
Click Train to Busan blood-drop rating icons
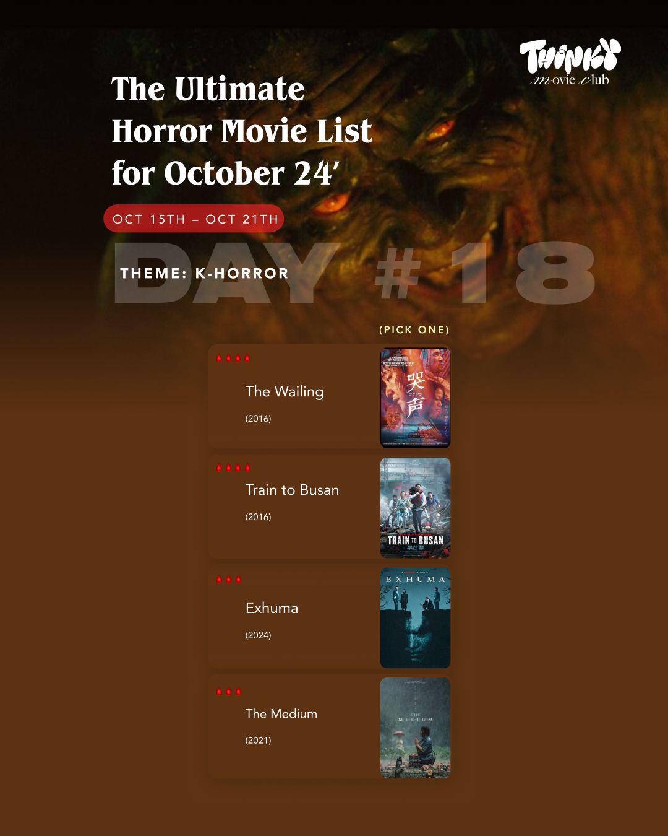click(233, 468)
